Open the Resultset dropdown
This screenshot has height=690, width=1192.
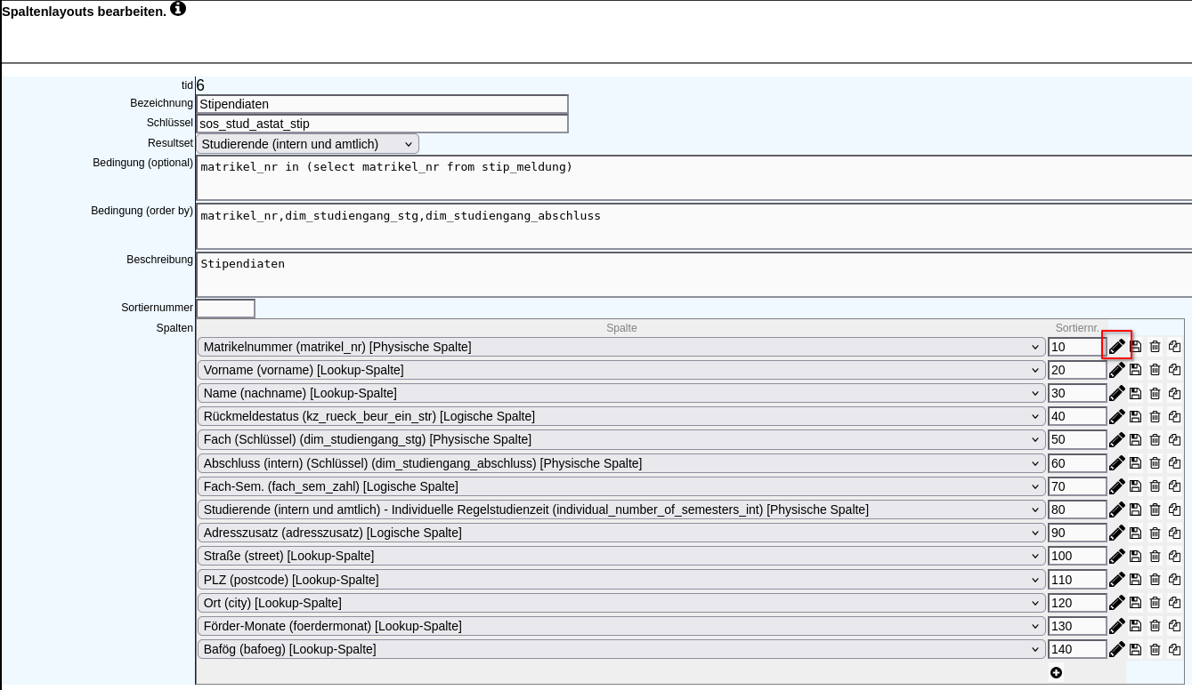coord(307,144)
